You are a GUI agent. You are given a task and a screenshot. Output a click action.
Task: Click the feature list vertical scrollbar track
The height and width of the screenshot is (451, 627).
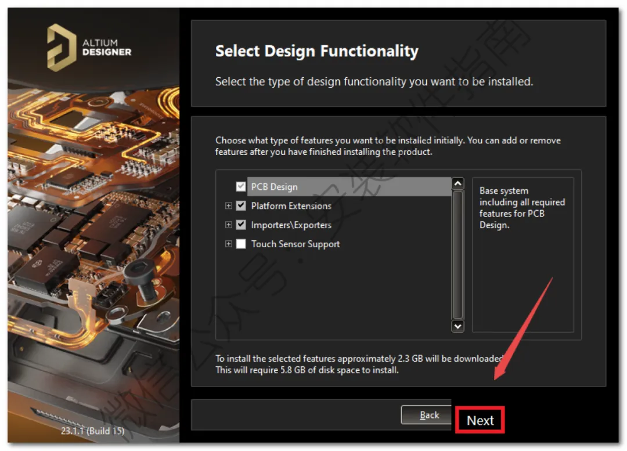tap(458, 255)
